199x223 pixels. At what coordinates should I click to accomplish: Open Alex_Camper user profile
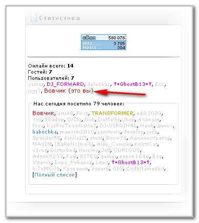(114, 144)
